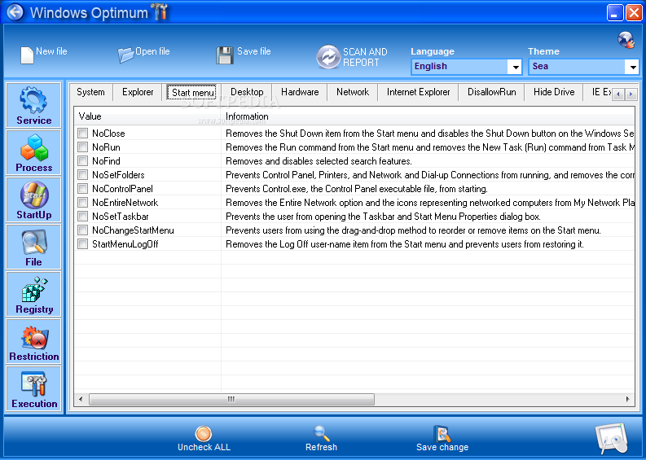Minimize the Windows Optimum window
The image size is (646, 460).
click(x=615, y=12)
